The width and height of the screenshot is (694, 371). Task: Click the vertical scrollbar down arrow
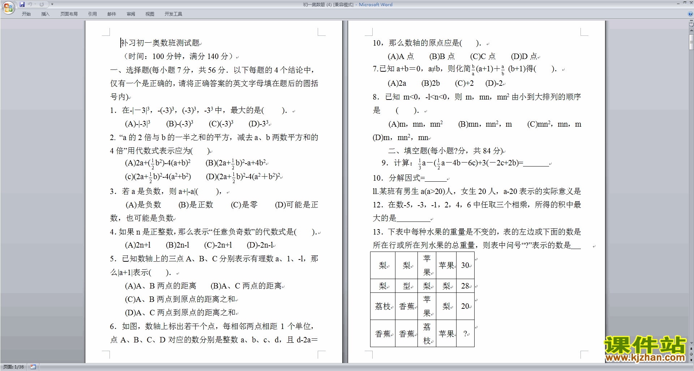[x=691, y=343]
